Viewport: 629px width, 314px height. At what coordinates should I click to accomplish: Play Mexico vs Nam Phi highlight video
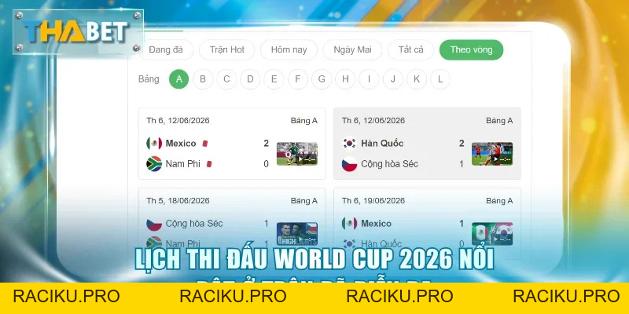[297, 154]
